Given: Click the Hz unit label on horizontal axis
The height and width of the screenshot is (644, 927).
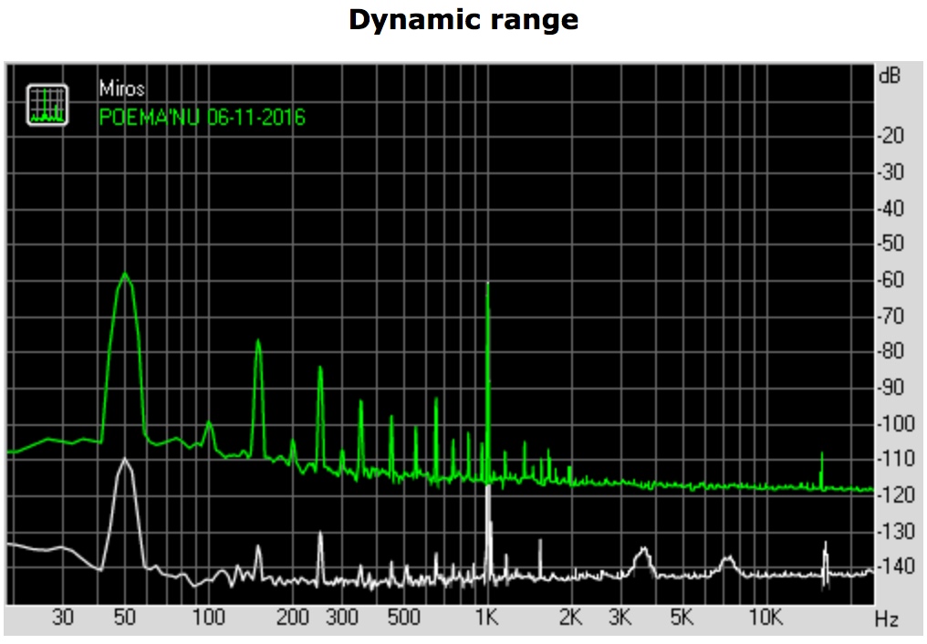Looking at the screenshot, I should [886, 619].
